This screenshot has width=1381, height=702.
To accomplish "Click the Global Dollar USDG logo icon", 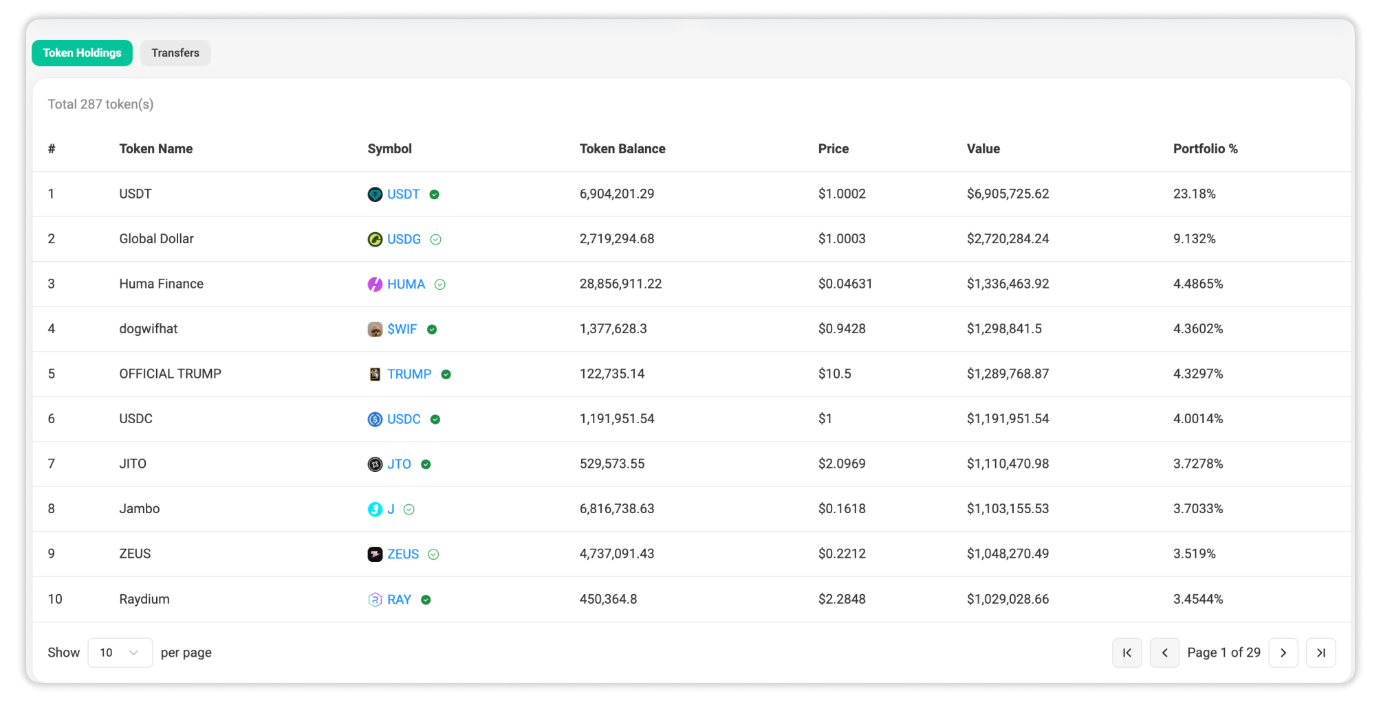I will click(375, 239).
